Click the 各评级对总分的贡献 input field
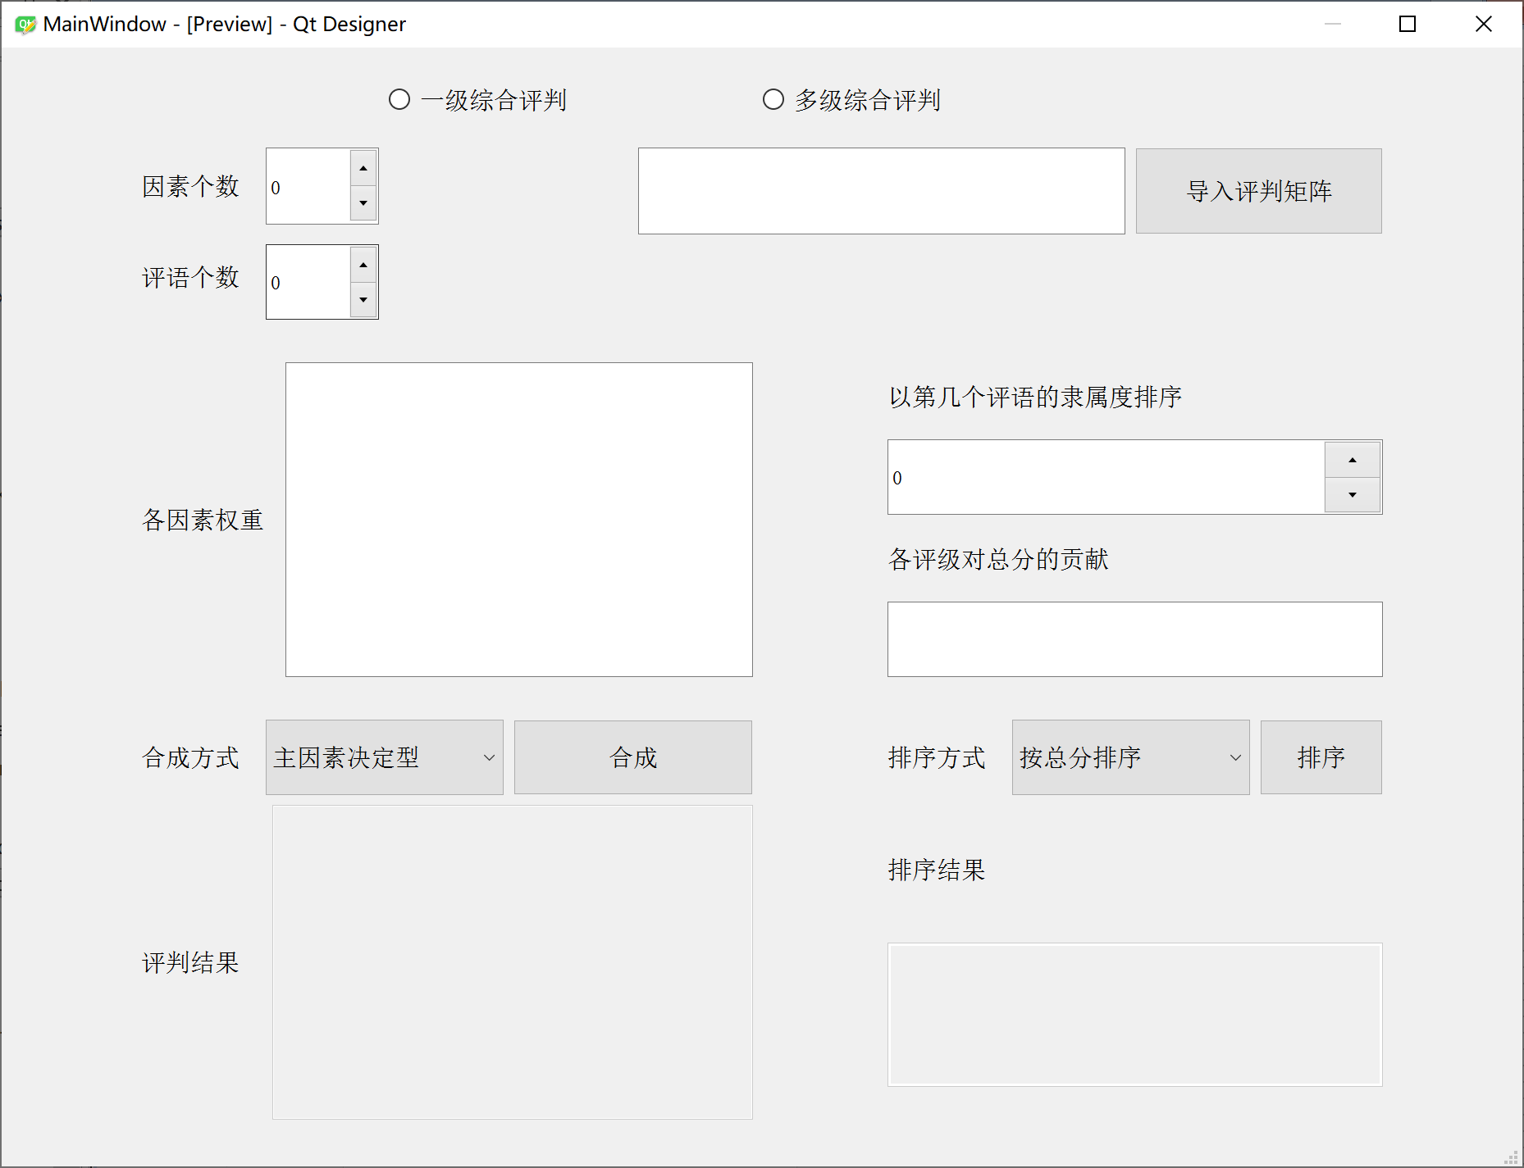Screen dimensions: 1524x1168 click(1134, 639)
